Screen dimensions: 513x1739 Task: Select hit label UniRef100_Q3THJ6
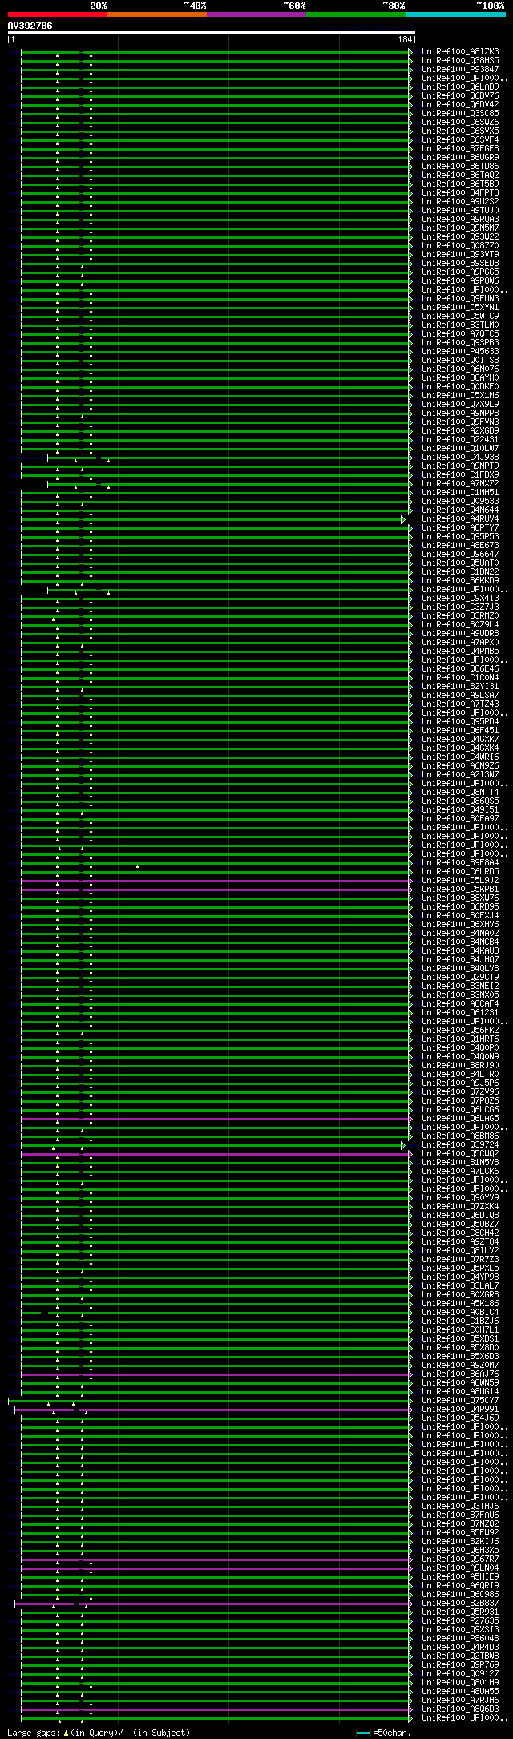pos(460,1507)
